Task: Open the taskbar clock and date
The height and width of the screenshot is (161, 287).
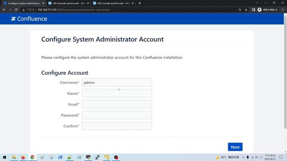Action: tap(270, 157)
